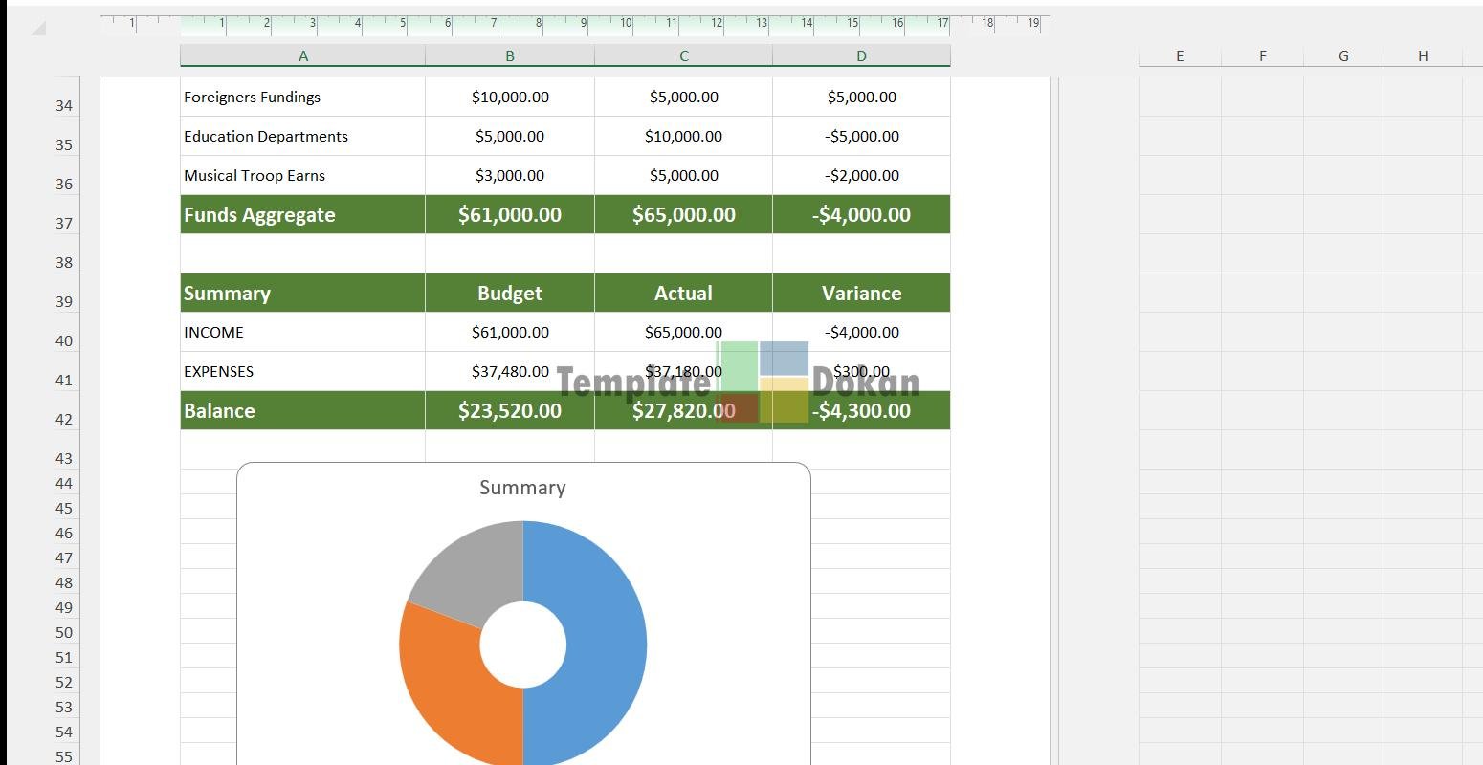Click the Variance header in Summary table
The width and height of the screenshot is (1483, 765).
click(x=861, y=293)
